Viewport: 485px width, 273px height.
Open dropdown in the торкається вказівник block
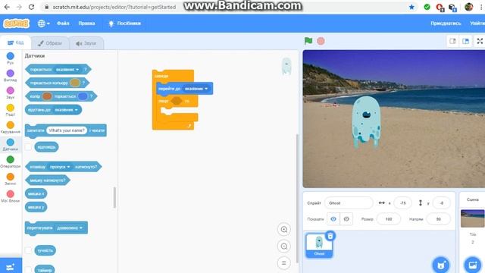[x=67, y=70]
